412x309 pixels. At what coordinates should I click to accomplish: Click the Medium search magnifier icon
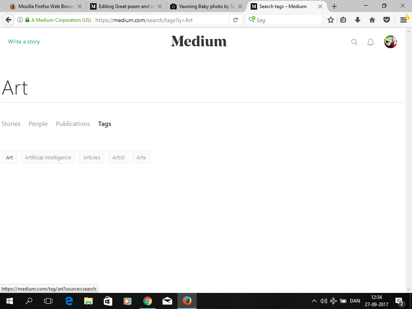354,42
